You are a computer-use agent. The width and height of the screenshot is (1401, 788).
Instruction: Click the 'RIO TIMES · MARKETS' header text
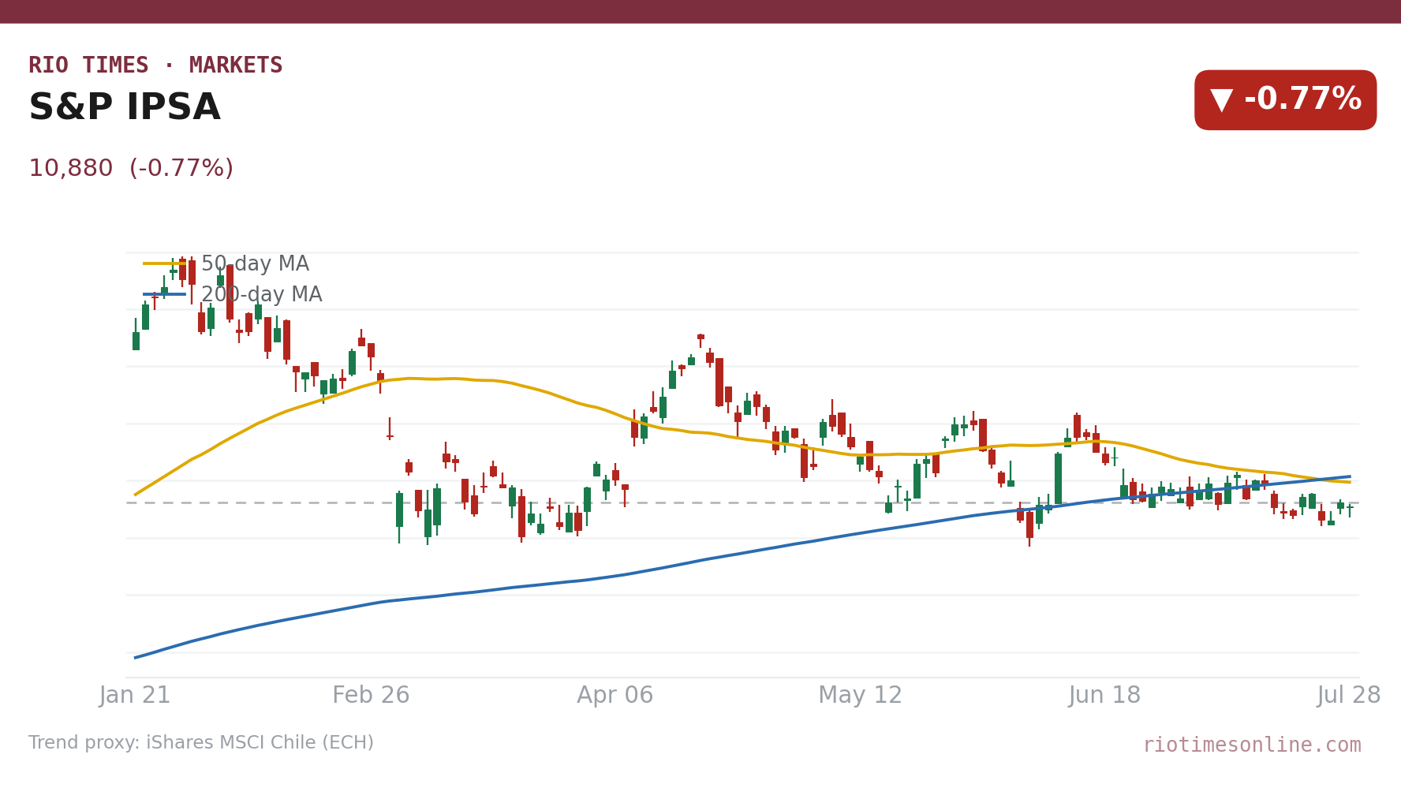coord(155,65)
